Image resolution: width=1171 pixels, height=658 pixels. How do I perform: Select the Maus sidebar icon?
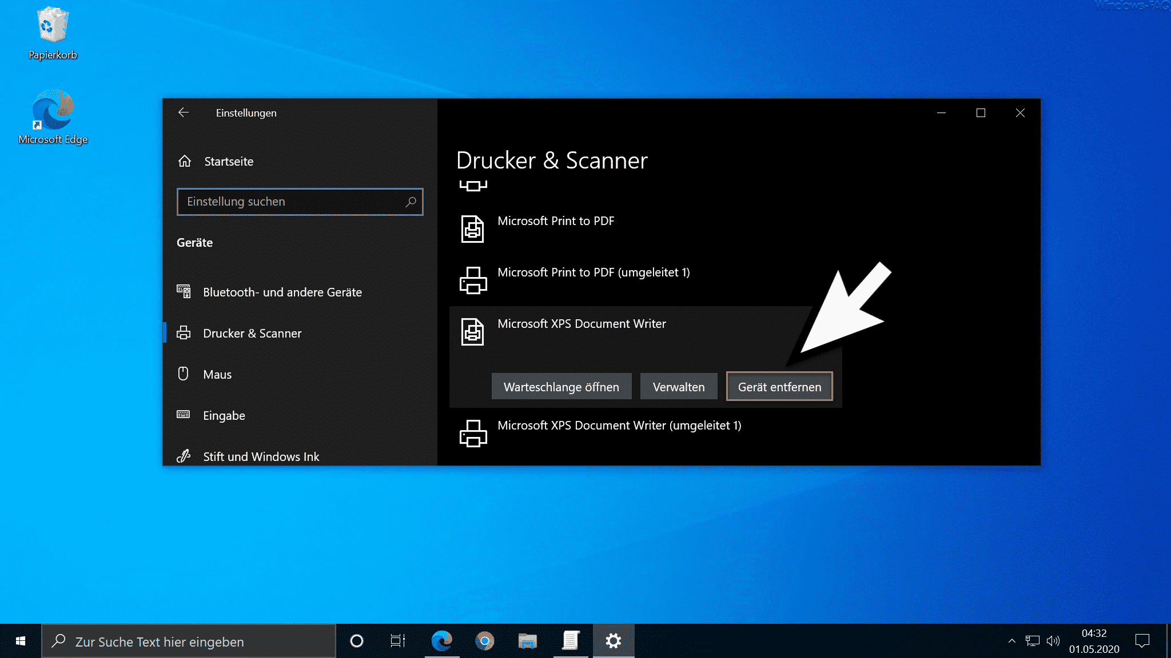pos(184,374)
